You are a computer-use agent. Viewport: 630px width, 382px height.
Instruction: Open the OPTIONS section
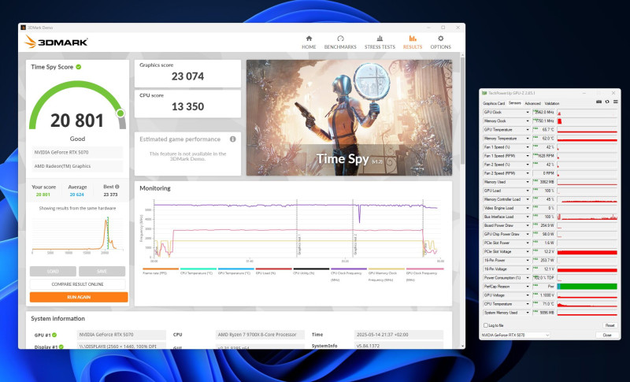(x=440, y=42)
